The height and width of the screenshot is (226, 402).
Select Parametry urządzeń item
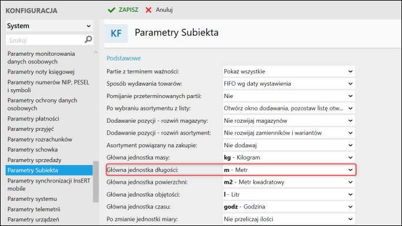pos(33,220)
